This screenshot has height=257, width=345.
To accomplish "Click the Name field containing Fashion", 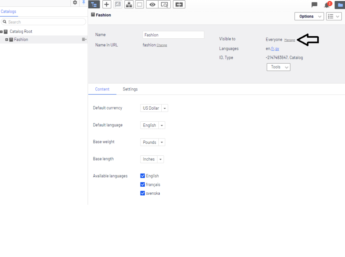I will point(173,35).
